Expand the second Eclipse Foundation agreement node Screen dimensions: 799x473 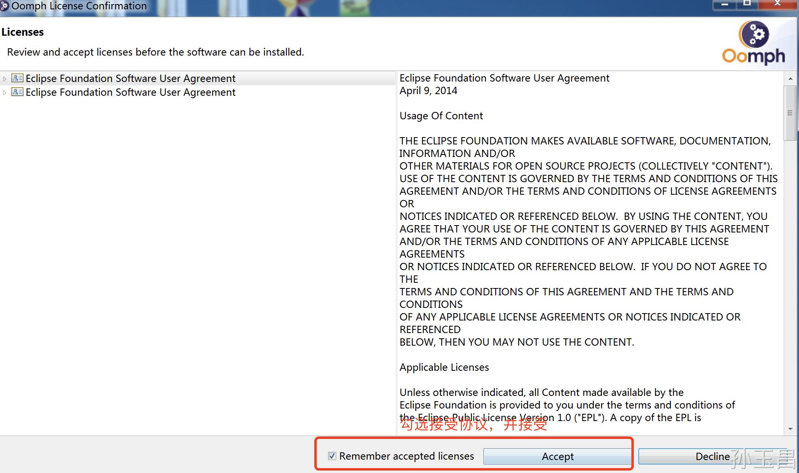(4, 92)
